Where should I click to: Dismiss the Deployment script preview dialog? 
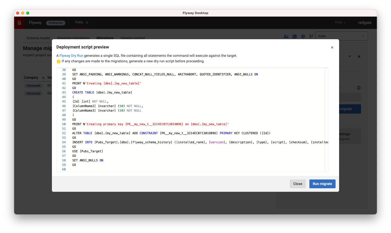[x=332, y=48]
